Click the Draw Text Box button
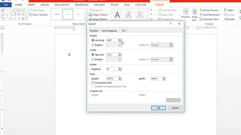Image resolution: width=241 pixels, height=135 pixels. (38, 15)
